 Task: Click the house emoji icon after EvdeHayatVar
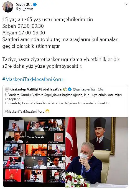pyautogui.click(x=65, y=89)
